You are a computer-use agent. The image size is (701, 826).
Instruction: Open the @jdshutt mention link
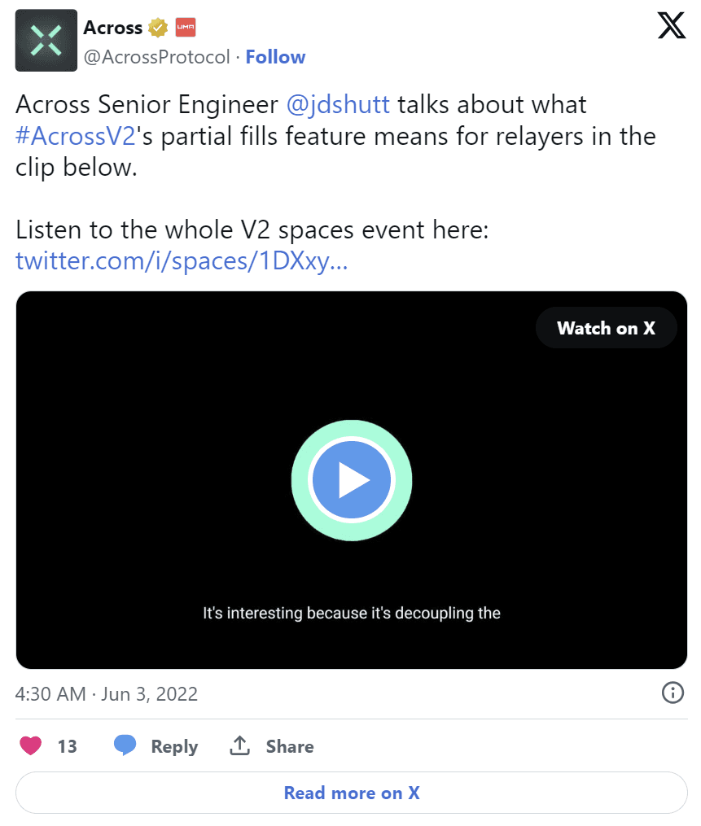[339, 105]
